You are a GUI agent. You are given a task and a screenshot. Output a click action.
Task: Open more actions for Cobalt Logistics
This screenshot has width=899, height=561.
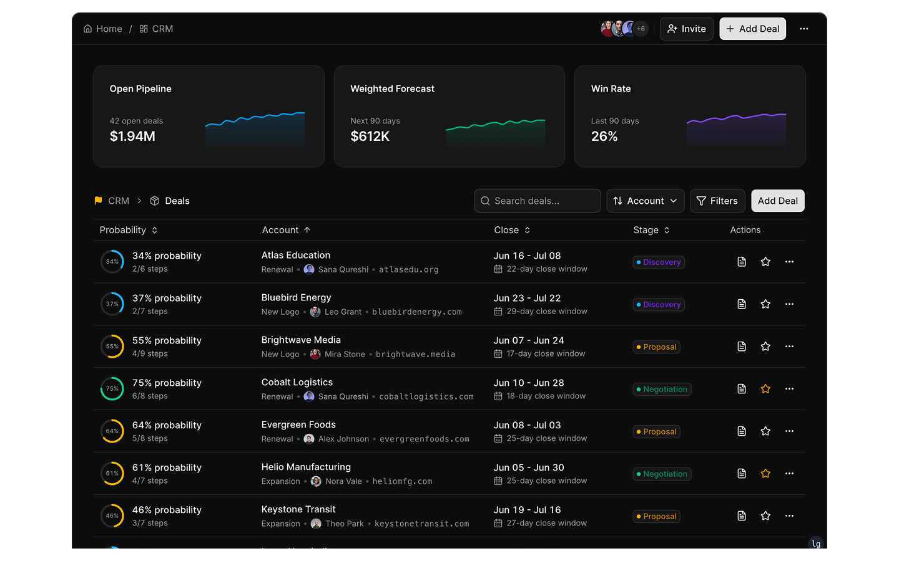pos(789,389)
